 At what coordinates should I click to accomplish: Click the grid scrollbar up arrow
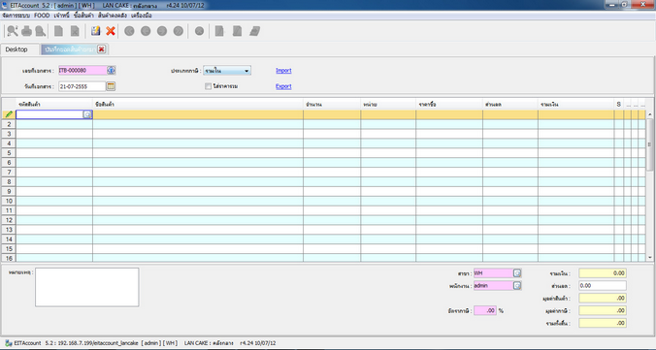(650, 114)
